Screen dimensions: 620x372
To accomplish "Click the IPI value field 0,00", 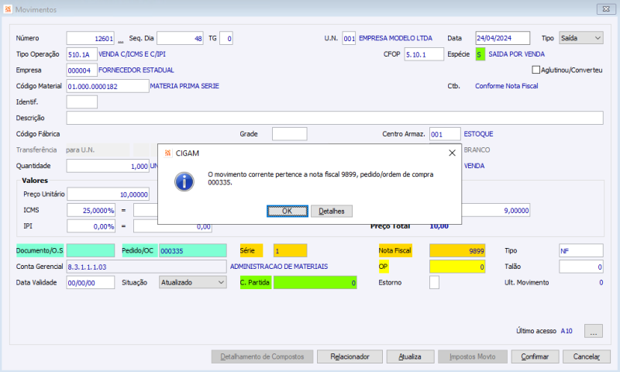I will (x=172, y=226).
